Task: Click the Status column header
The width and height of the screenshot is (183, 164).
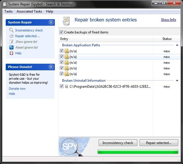Action: tap(167, 39)
